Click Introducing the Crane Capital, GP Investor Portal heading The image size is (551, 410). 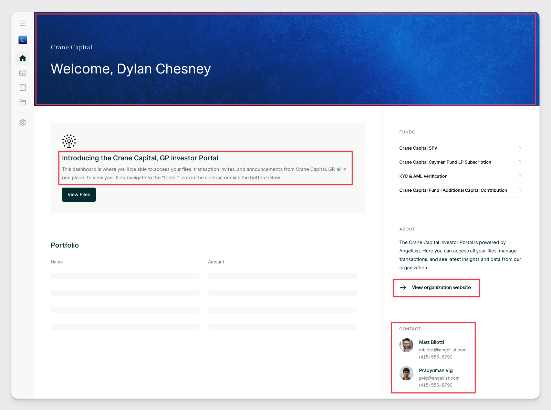(x=140, y=158)
